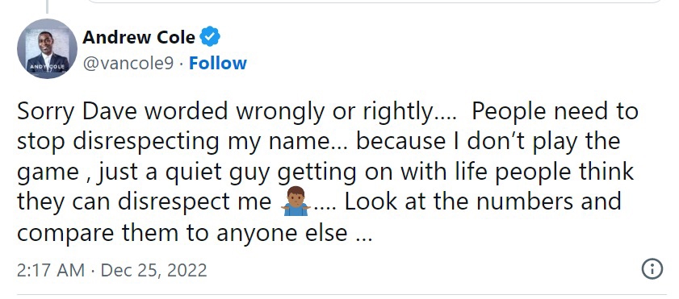Follow the @vancole9 account
The height and width of the screenshot is (299, 679).
pyautogui.click(x=218, y=63)
